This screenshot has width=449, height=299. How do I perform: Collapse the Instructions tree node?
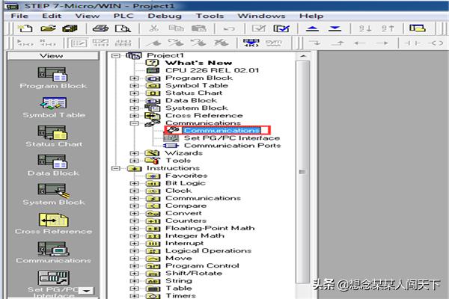pyautogui.click(x=115, y=168)
